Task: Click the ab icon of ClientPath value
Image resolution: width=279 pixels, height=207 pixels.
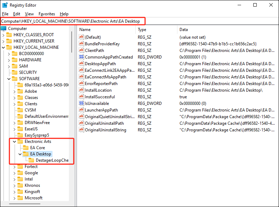Action: (81, 50)
